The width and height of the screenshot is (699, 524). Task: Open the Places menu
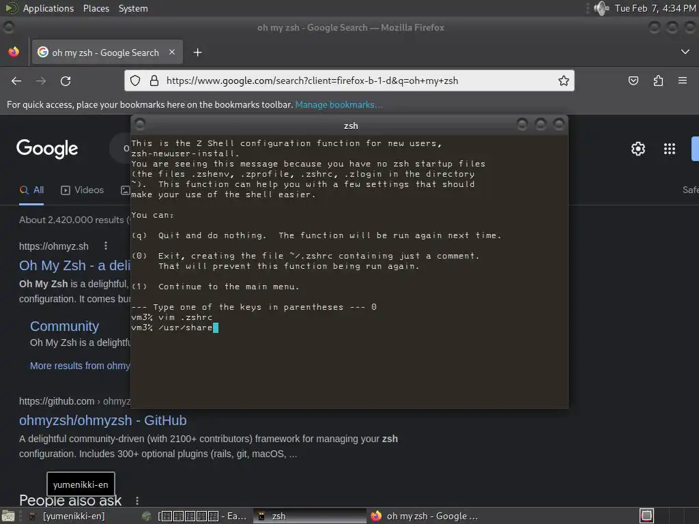(96, 8)
